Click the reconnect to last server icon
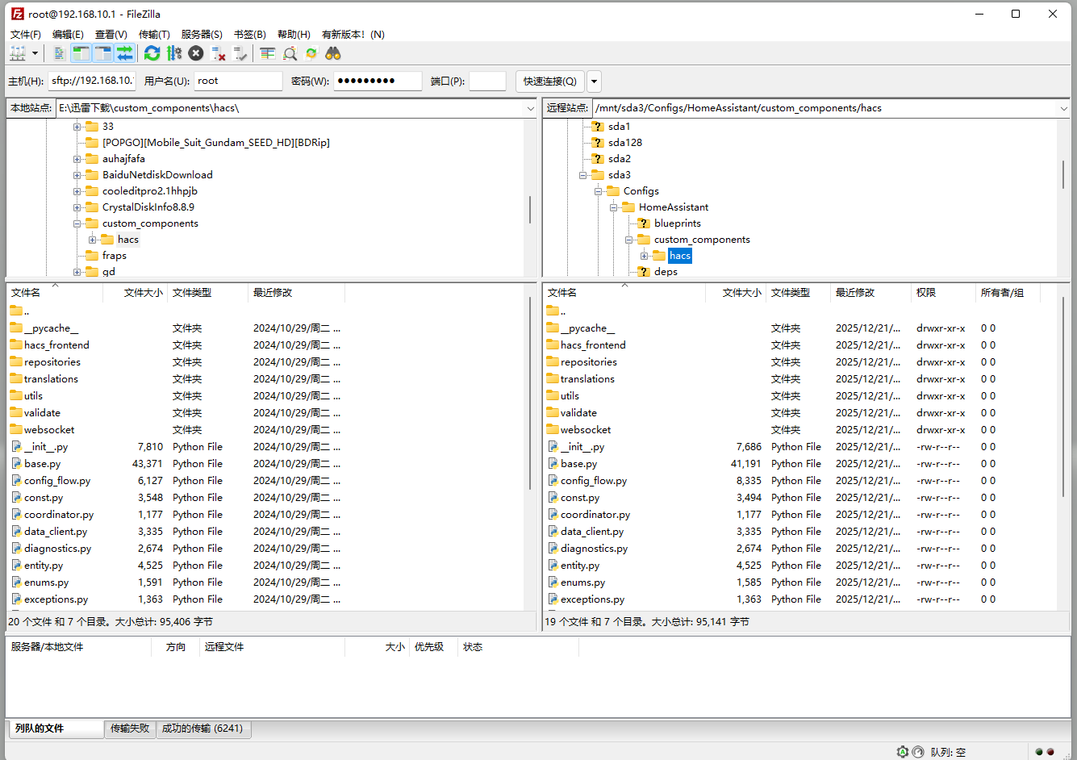1077x760 pixels. click(240, 53)
